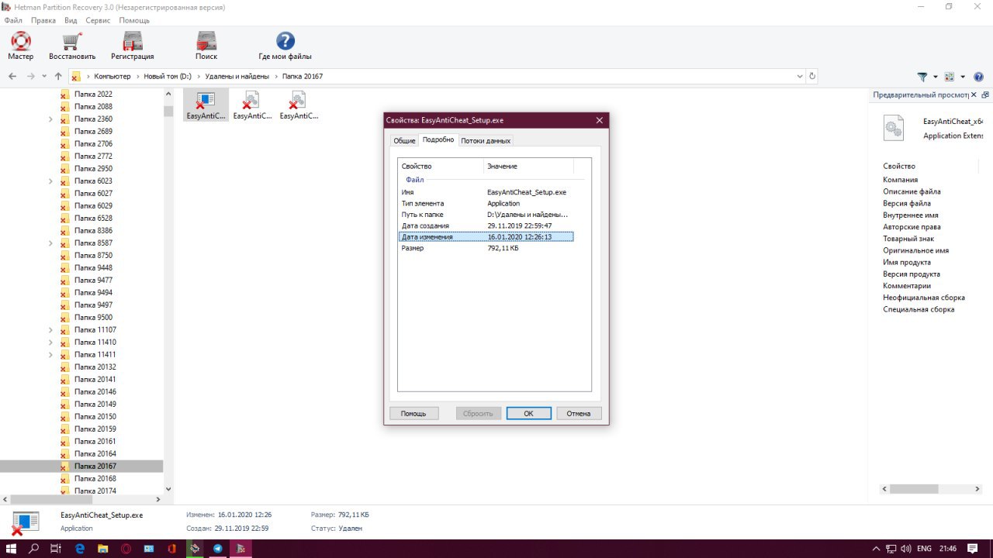Click the Значение column header
The image size is (993, 558).
coord(529,167)
